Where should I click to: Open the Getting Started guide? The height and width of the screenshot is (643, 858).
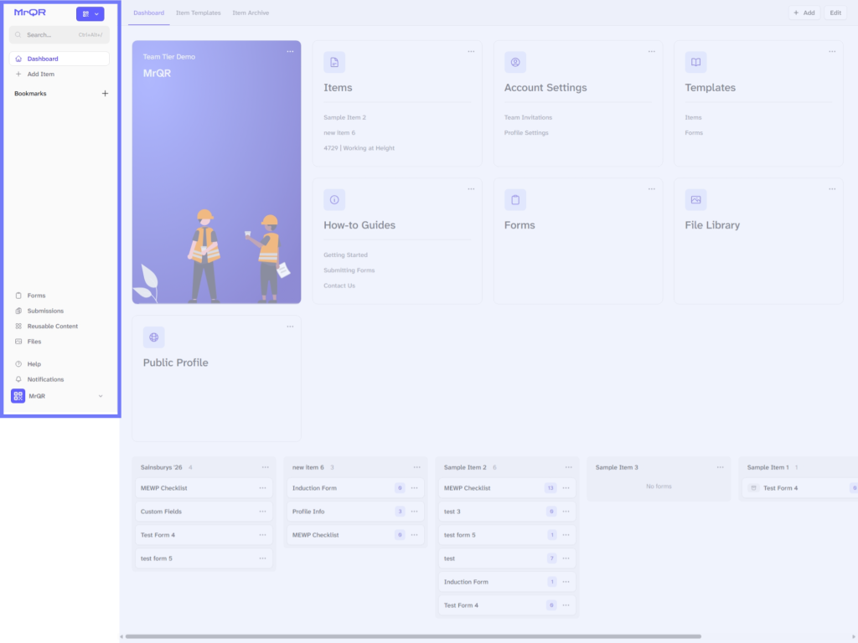(345, 255)
